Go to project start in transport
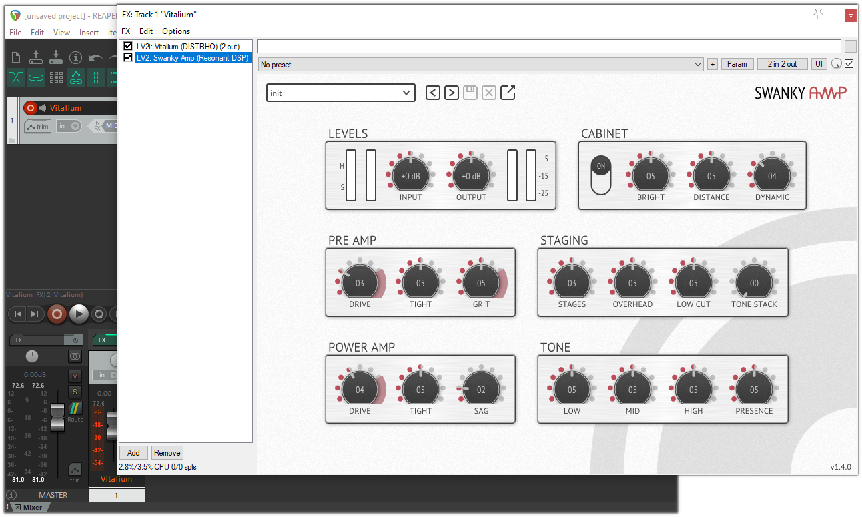This screenshot has height=517, width=862. tap(19, 314)
